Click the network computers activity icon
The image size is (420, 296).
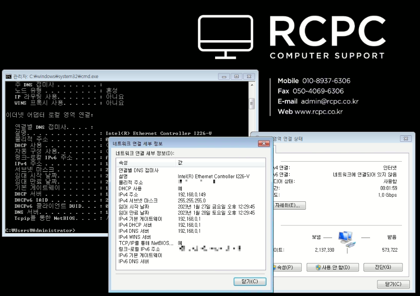pyautogui.click(x=346, y=239)
